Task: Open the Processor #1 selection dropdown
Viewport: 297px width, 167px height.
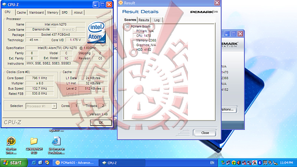Action: (54, 106)
